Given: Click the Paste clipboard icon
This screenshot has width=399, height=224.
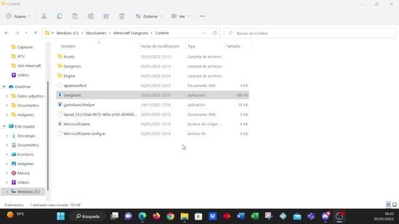Looking at the screenshot, I should (75, 16).
